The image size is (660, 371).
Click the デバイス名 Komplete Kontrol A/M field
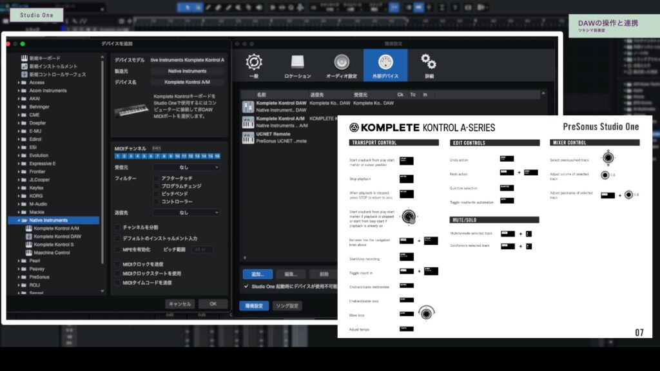(x=188, y=82)
